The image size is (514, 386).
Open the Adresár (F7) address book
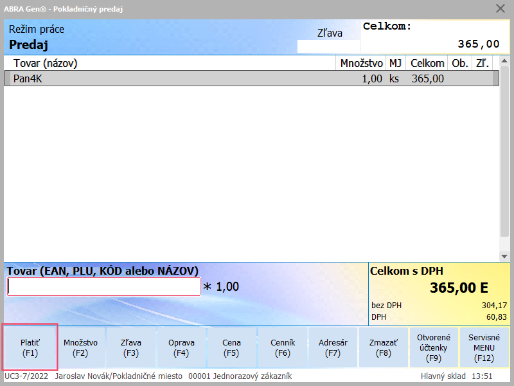pyautogui.click(x=333, y=347)
